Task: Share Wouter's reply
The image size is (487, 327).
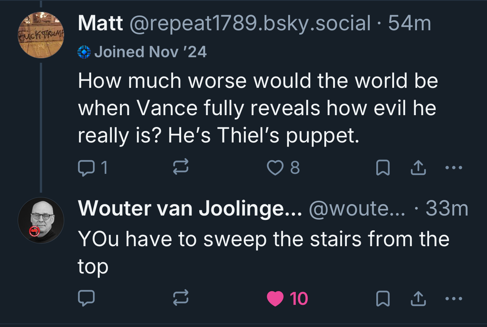Action: point(418,298)
